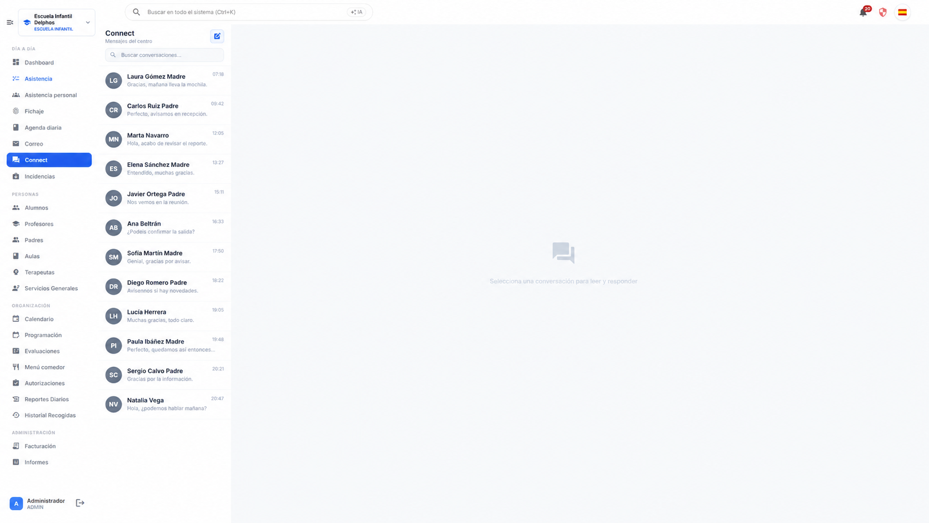929x523 pixels.
Task: Open Lucía Herrera conversation
Action: point(164,316)
